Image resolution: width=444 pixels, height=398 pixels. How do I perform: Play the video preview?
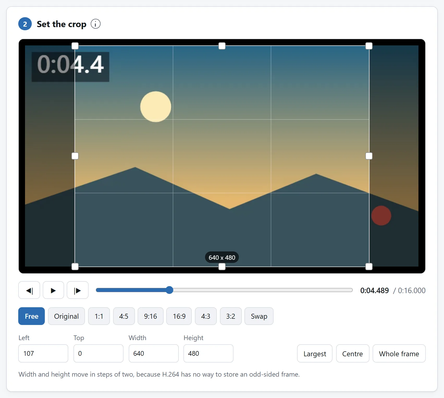(x=53, y=290)
